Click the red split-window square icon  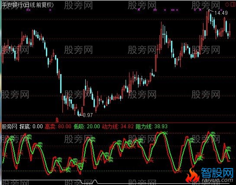point(233,4)
